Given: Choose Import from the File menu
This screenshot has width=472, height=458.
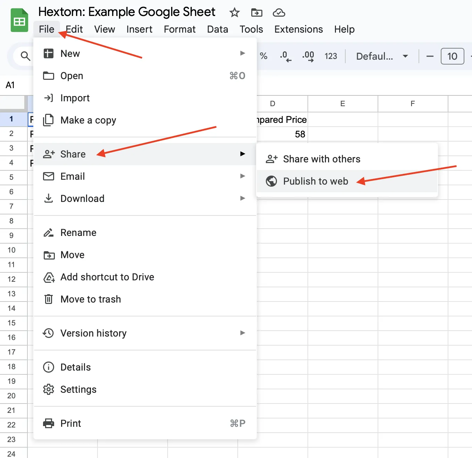Looking at the screenshot, I should click(145, 98).
